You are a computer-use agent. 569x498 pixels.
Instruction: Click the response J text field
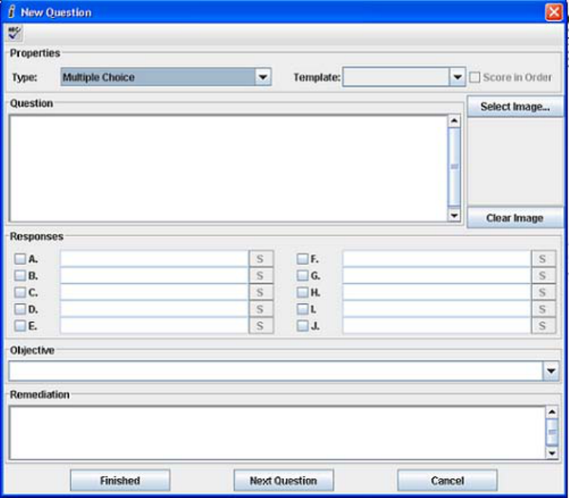437,325
